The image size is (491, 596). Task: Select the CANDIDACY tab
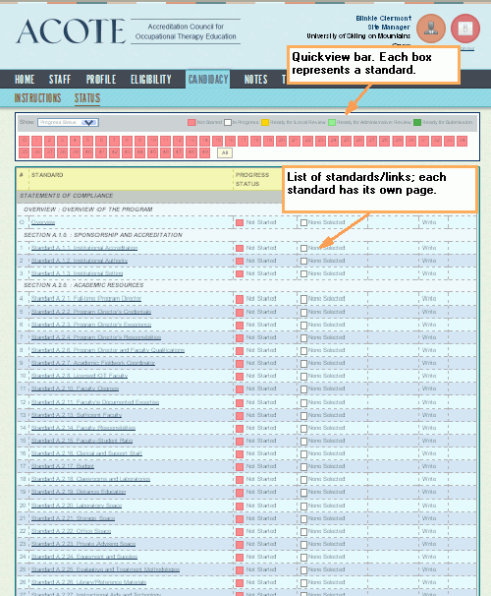point(208,80)
